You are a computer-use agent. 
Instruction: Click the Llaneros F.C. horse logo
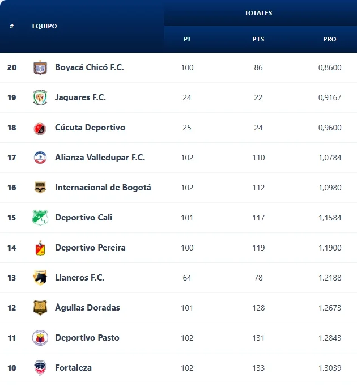pos(40,278)
